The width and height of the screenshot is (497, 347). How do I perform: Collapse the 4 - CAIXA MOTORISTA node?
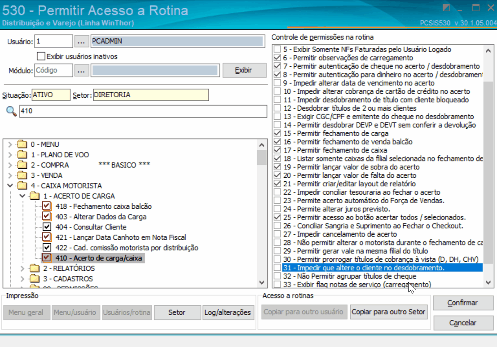pyautogui.click(x=10, y=186)
